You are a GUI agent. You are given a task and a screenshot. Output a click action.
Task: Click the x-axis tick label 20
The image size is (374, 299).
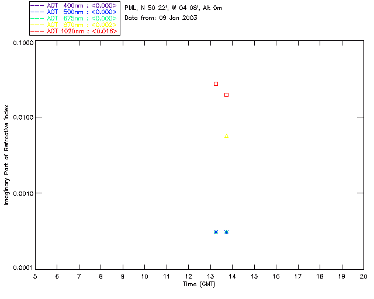pyautogui.click(x=363, y=276)
